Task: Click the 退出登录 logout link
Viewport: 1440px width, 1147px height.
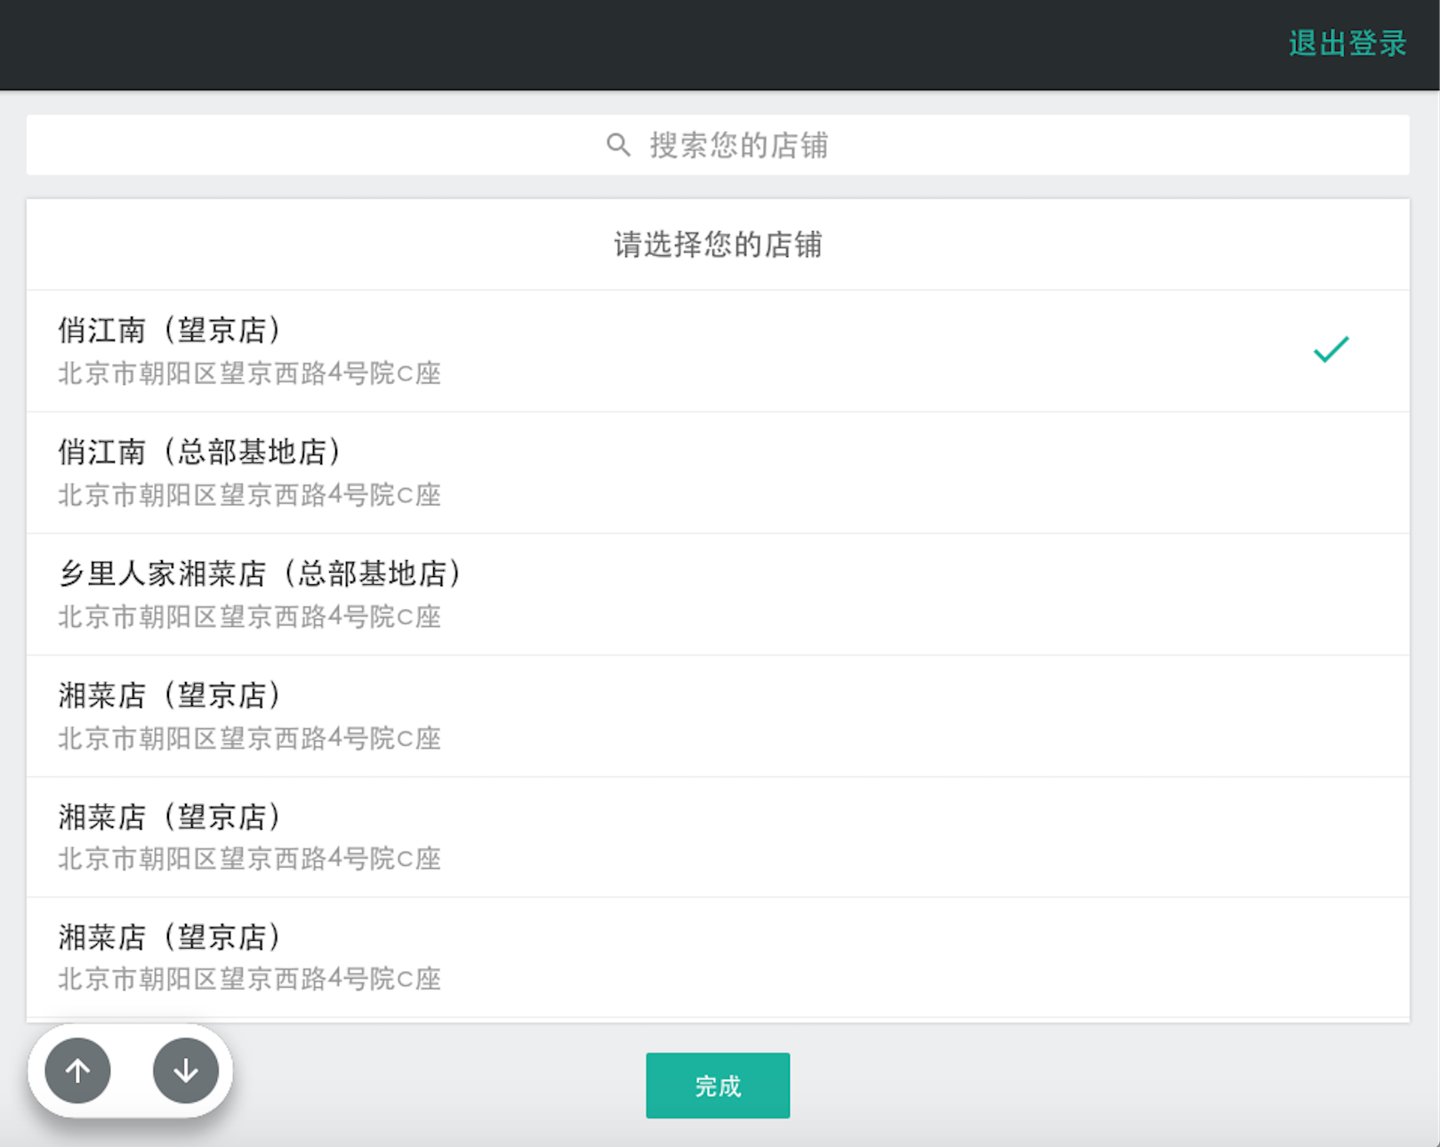Action: (1347, 44)
